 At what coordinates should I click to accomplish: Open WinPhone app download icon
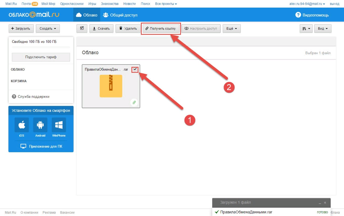59,125
